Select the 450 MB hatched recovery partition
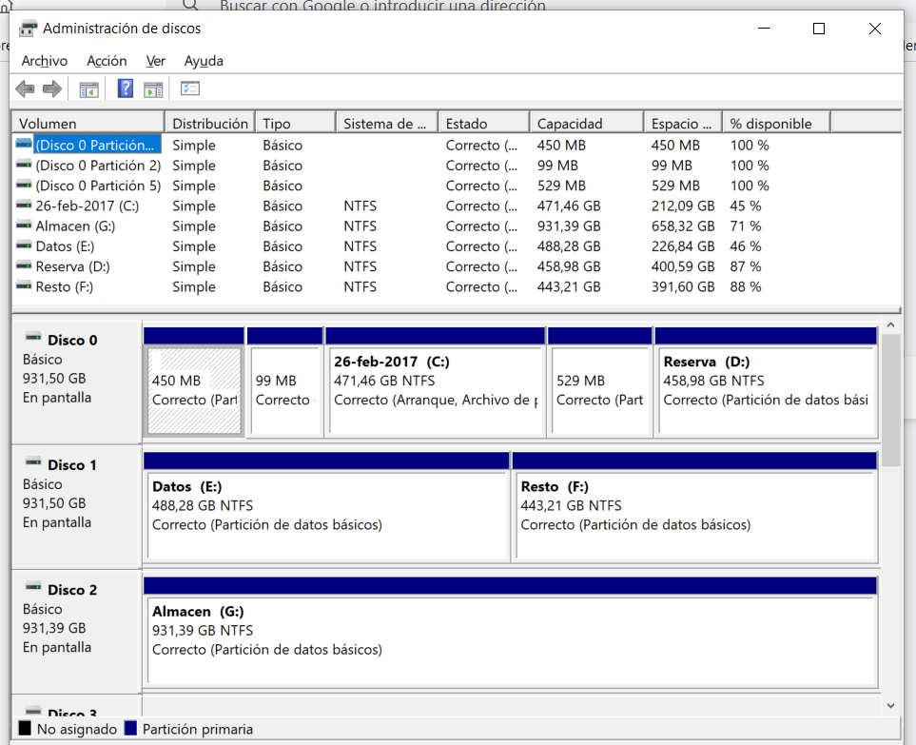Image resolution: width=916 pixels, height=745 pixels. [x=193, y=390]
